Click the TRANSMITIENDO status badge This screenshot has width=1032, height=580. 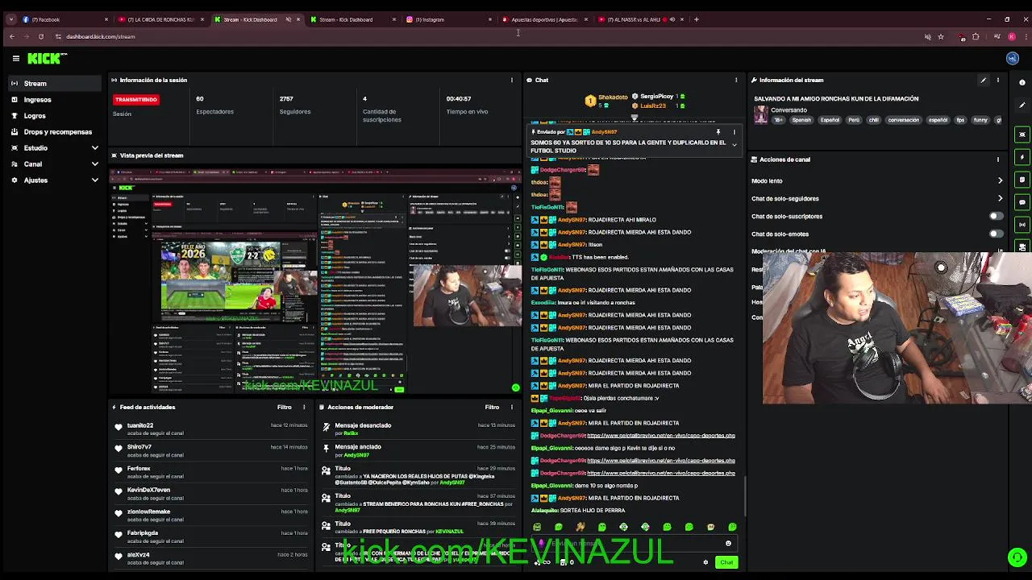136,99
